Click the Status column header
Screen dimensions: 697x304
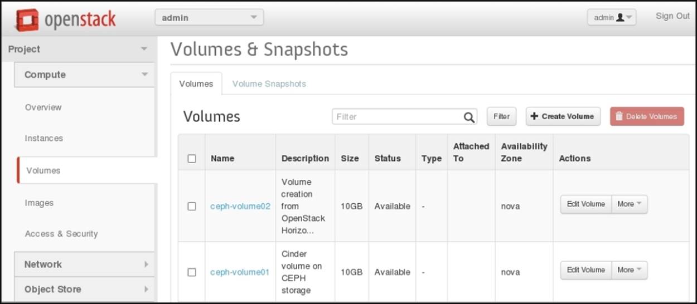click(x=388, y=159)
